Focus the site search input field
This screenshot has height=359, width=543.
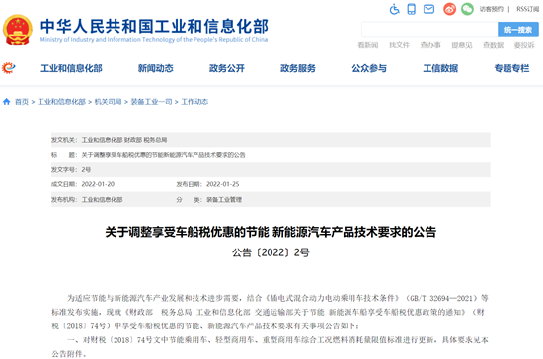click(x=429, y=30)
